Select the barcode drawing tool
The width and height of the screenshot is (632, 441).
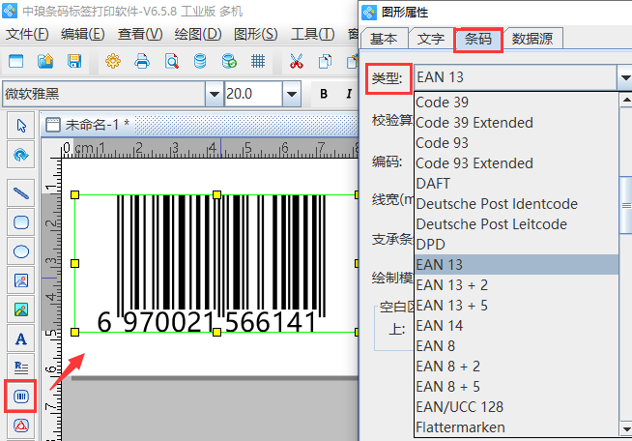point(21,397)
